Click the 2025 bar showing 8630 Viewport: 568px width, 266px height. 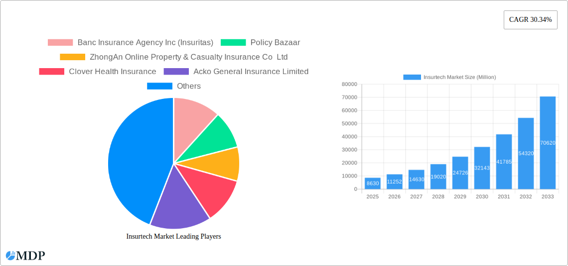coord(373,183)
